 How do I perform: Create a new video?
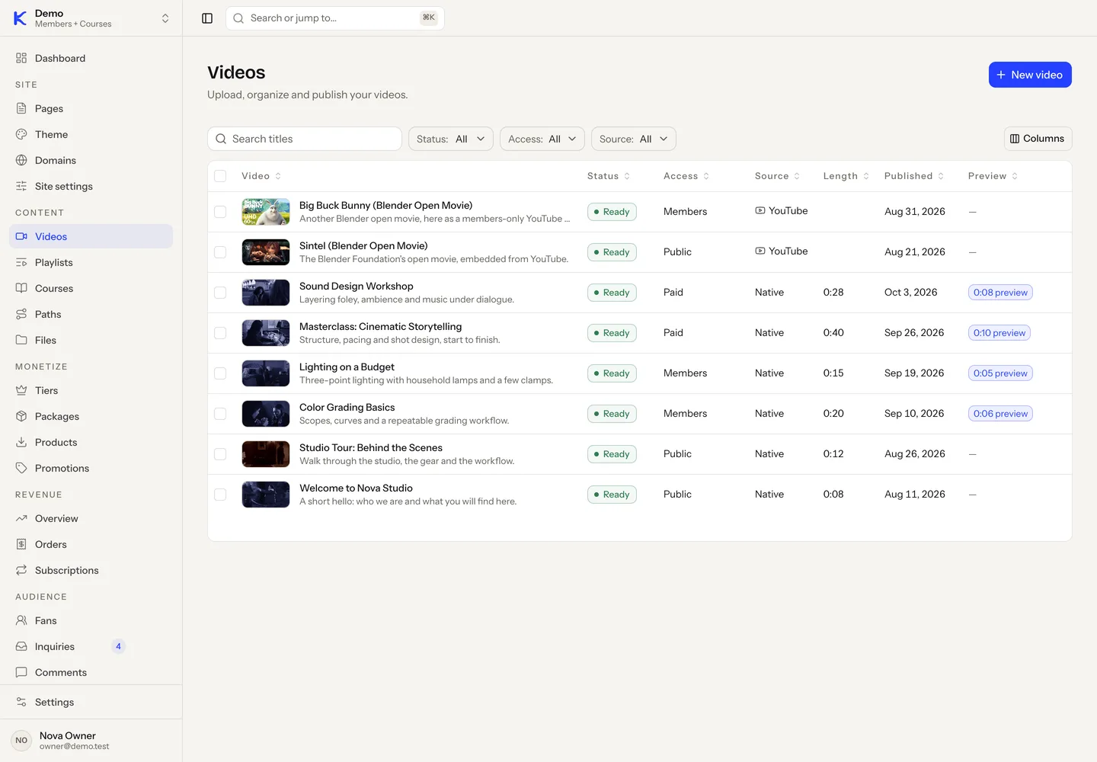click(1030, 75)
